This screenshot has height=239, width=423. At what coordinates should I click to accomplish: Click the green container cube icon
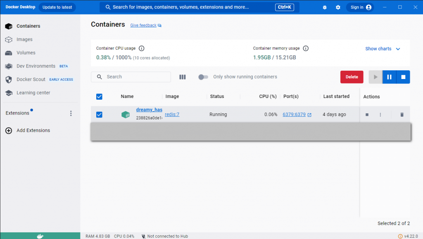(126, 115)
